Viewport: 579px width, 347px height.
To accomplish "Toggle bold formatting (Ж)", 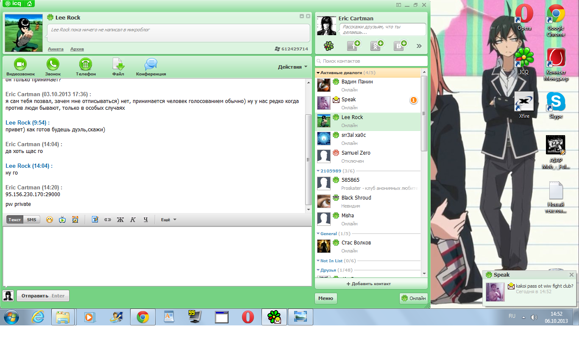I will click(120, 219).
